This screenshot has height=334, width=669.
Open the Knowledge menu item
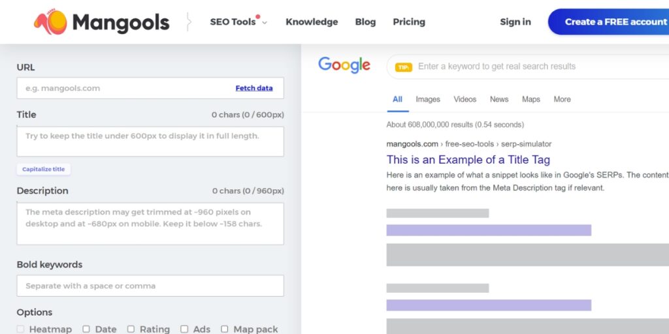tap(312, 22)
